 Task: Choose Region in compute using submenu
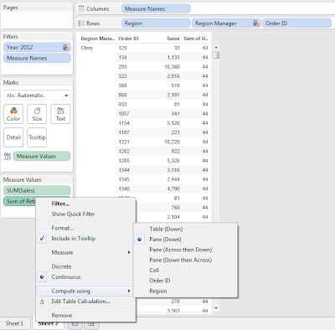pyautogui.click(x=158, y=291)
